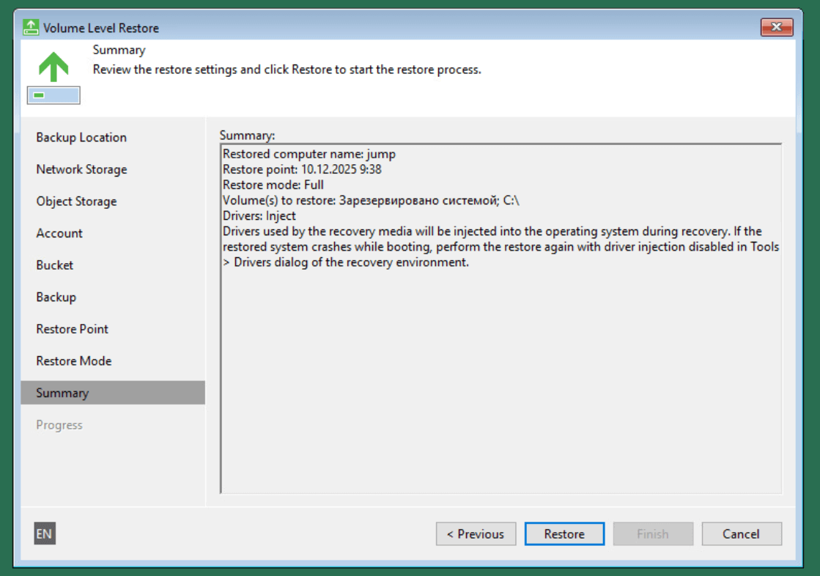Jump to the Backup step
The width and height of the screenshot is (820, 576).
(x=56, y=297)
